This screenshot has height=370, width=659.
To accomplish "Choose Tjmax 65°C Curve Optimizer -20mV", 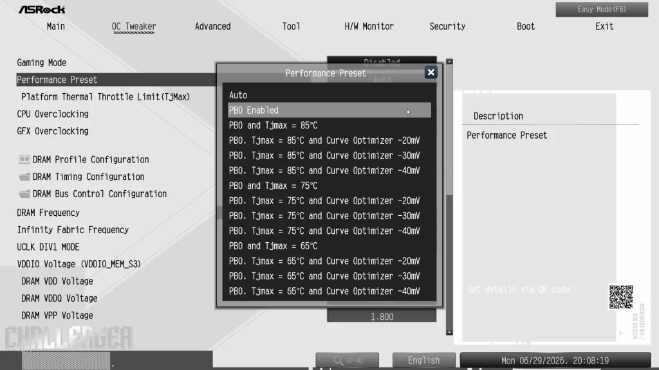I will click(329, 261).
